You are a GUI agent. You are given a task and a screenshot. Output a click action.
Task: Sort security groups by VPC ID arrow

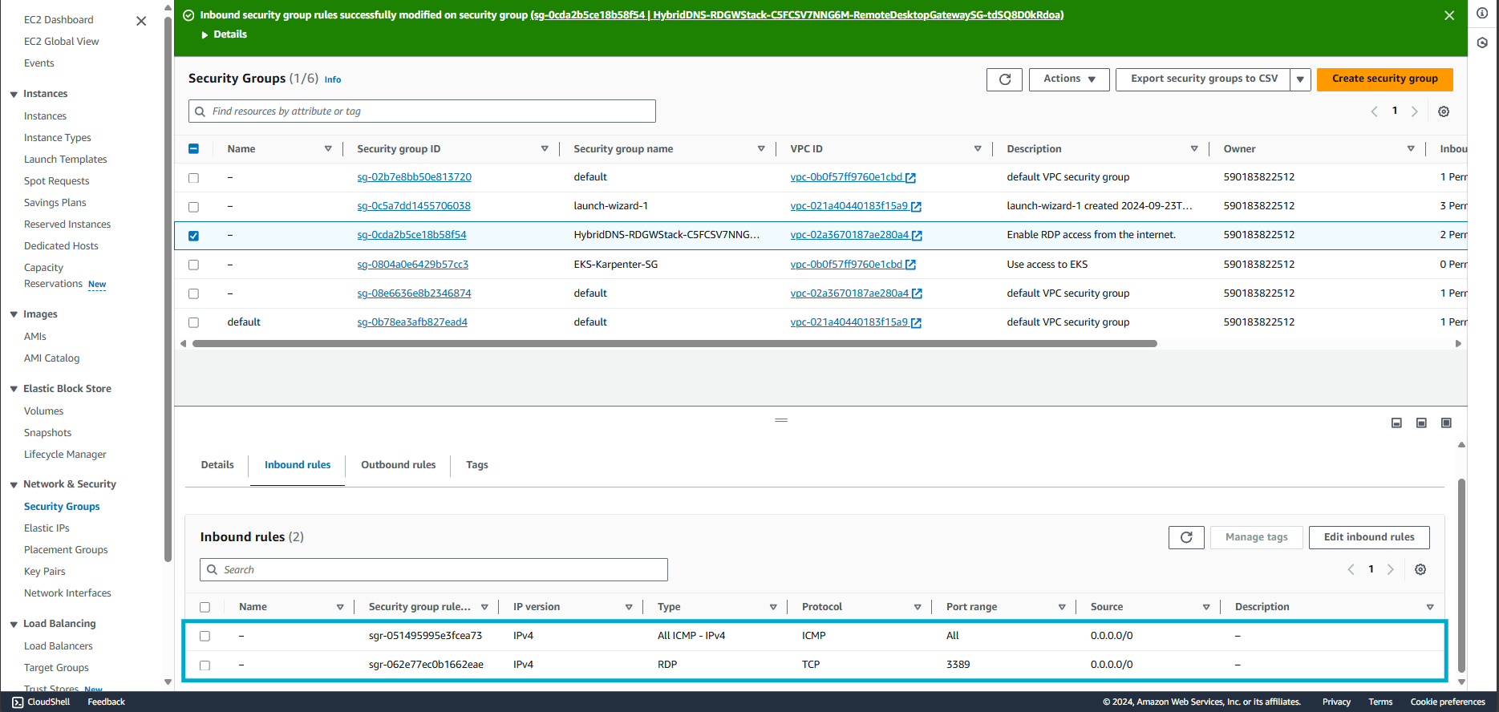[x=978, y=149]
